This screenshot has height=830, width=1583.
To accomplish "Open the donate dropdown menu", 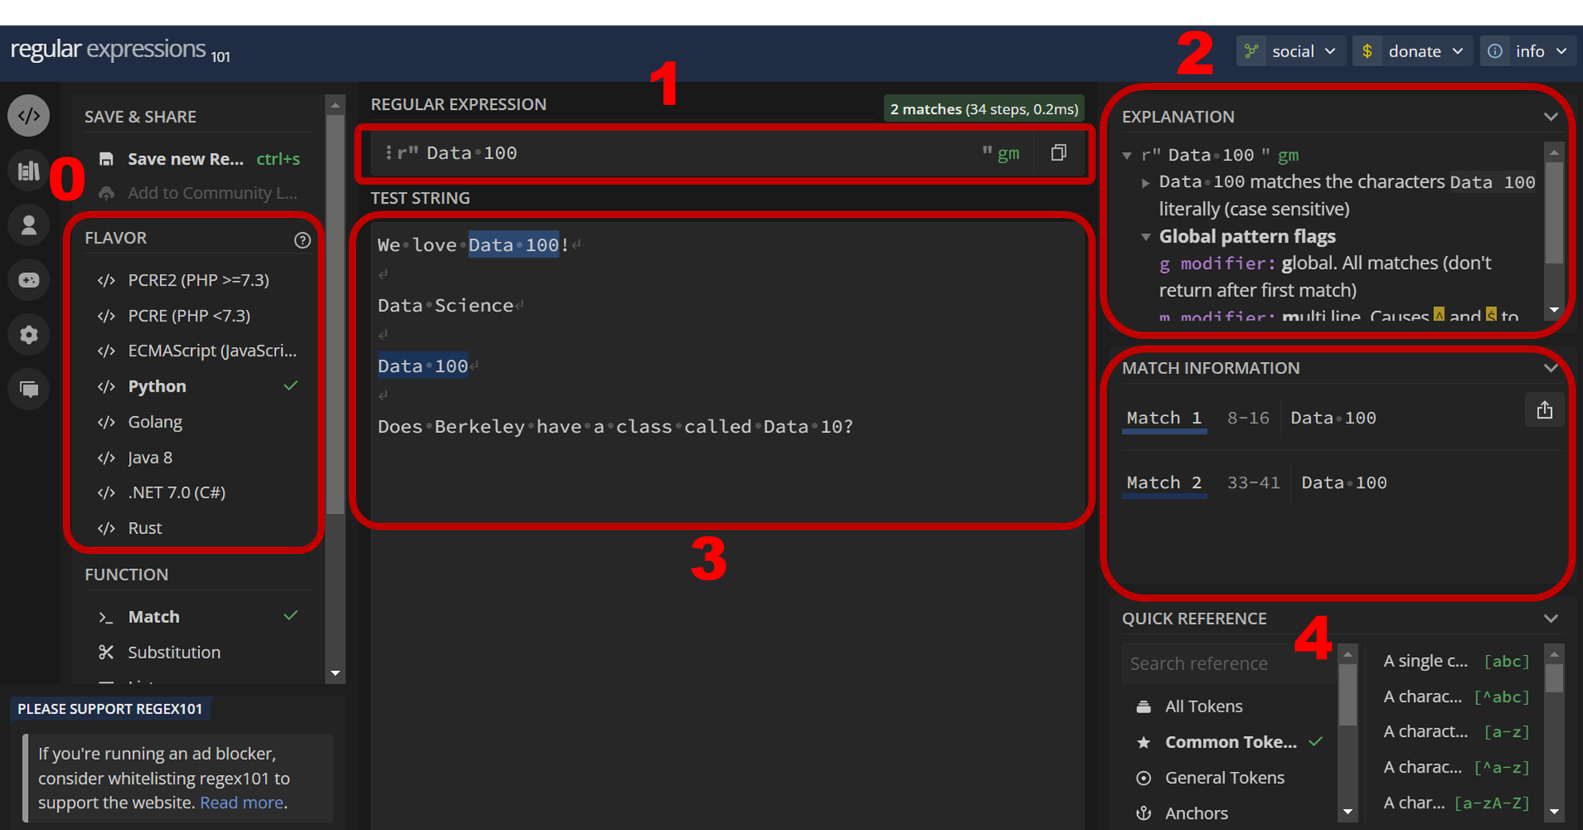I will pos(1412,50).
